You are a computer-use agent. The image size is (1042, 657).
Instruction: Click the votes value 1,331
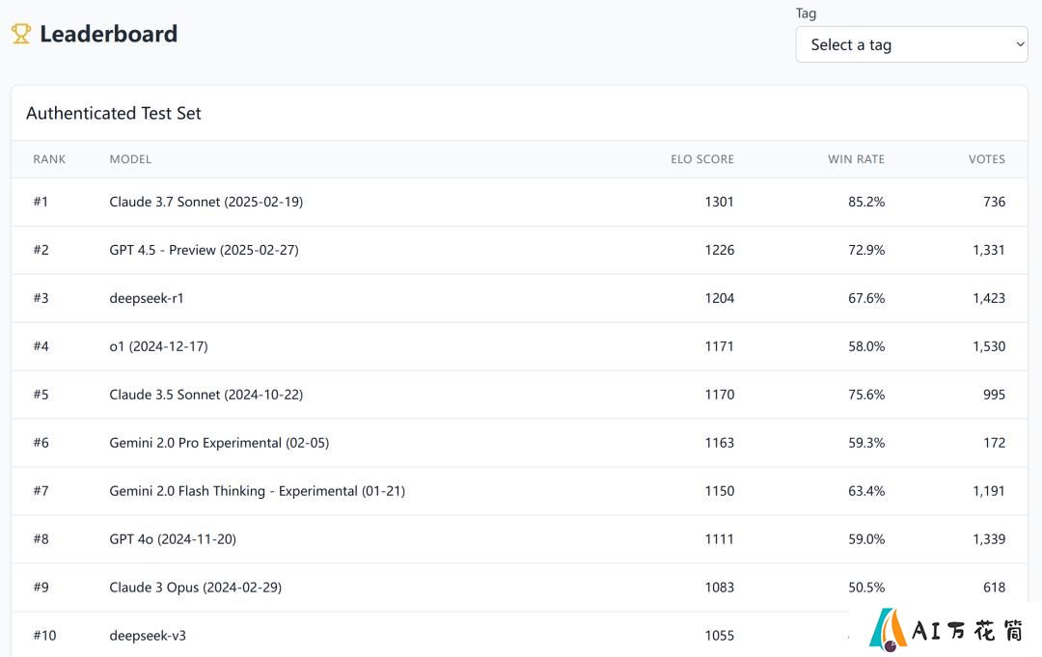(989, 250)
